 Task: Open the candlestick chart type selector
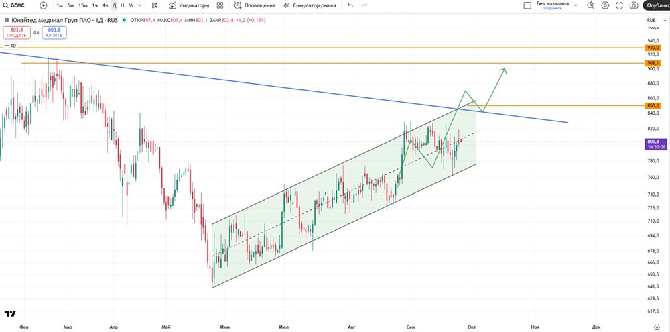[155, 5]
